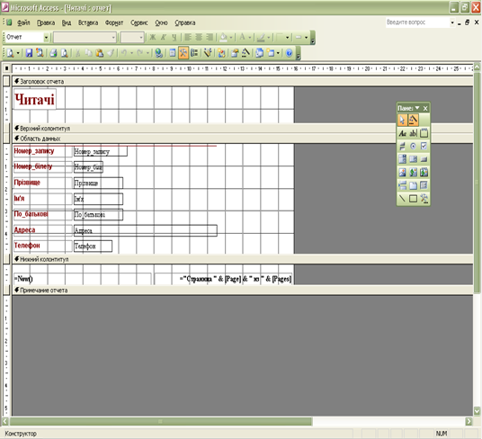Click the Save icon in the toolbar

29,53
